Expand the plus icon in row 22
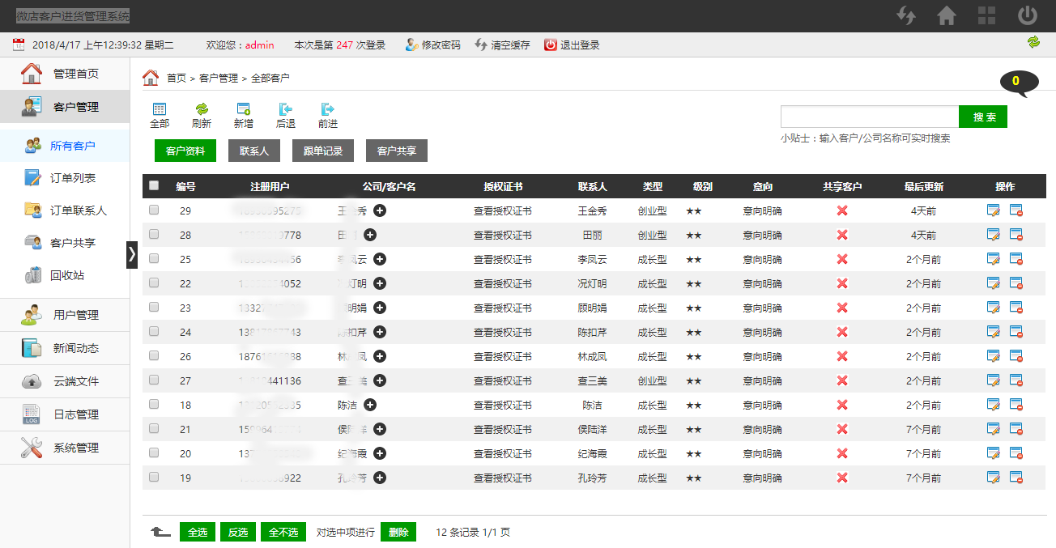The height and width of the screenshot is (548, 1056). pos(380,283)
